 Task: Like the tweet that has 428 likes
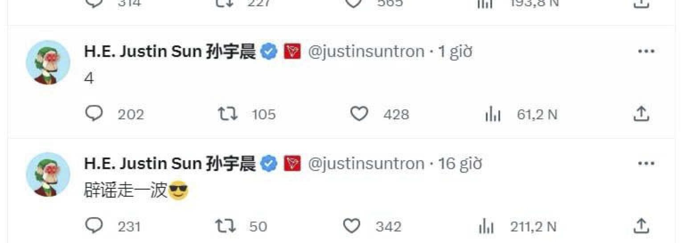359,114
